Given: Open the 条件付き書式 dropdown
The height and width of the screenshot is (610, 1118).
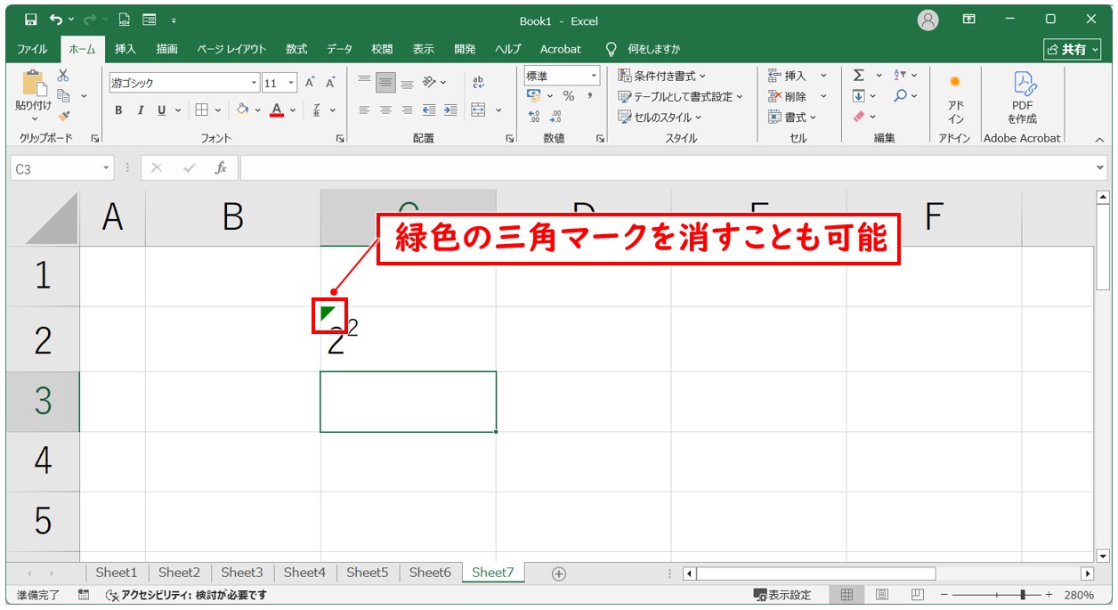Looking at the screenshot, I should 661,76.
